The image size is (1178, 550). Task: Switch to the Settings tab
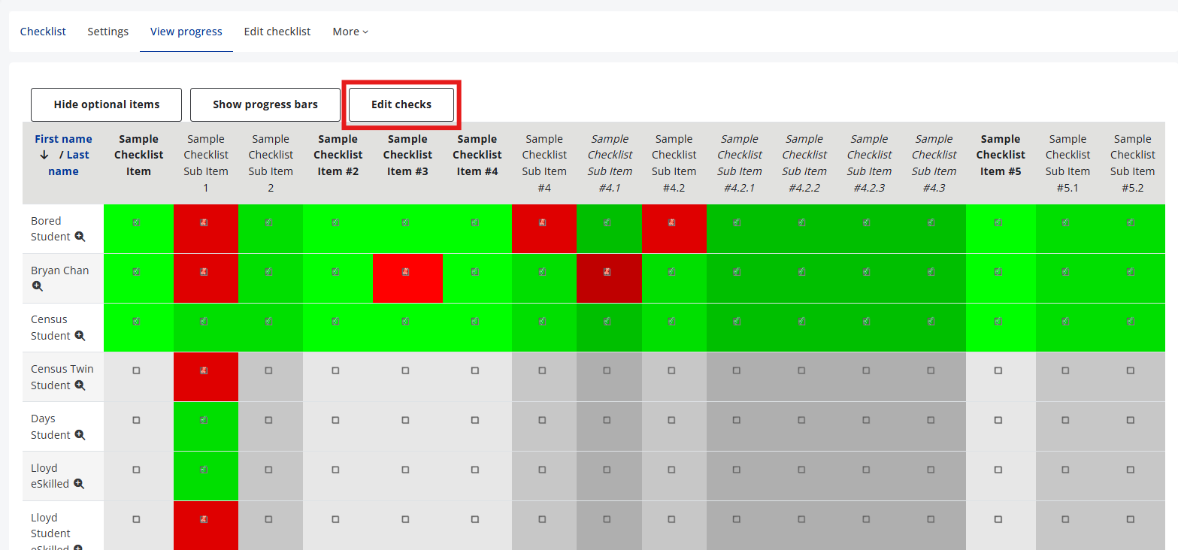click(108, 32)
